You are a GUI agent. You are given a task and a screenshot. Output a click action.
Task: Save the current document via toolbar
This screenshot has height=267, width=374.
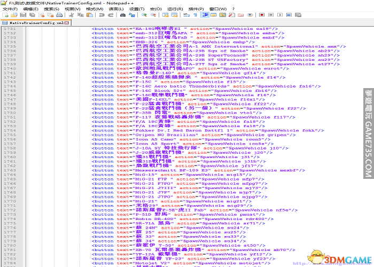23,15
